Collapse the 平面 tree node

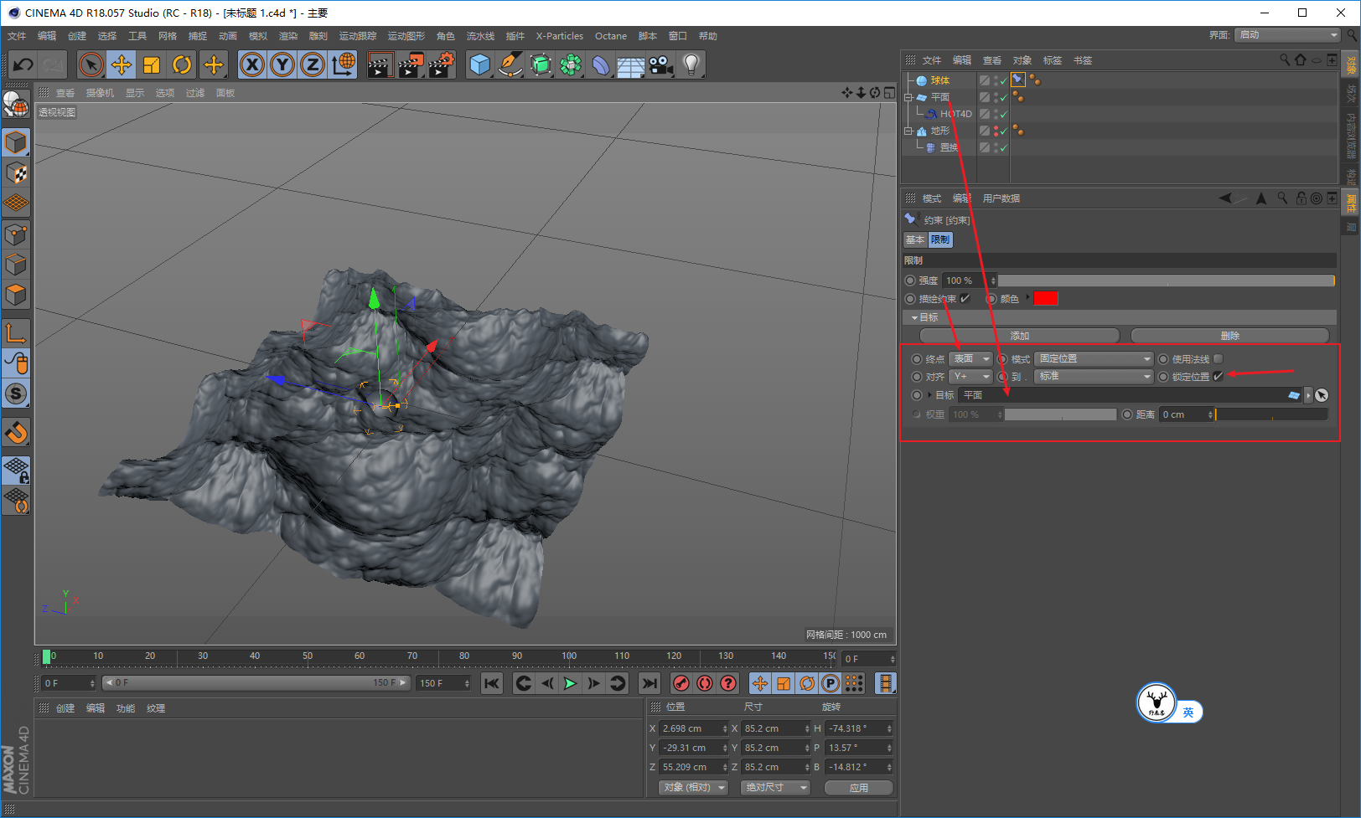point(908,97)
